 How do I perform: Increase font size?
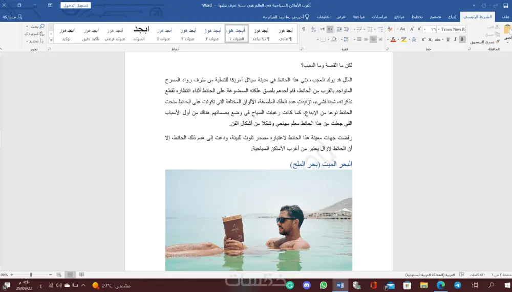tap(419, 29)
